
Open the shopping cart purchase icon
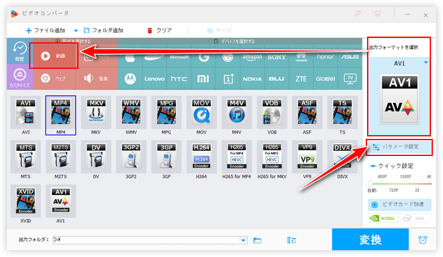[377, 13]
